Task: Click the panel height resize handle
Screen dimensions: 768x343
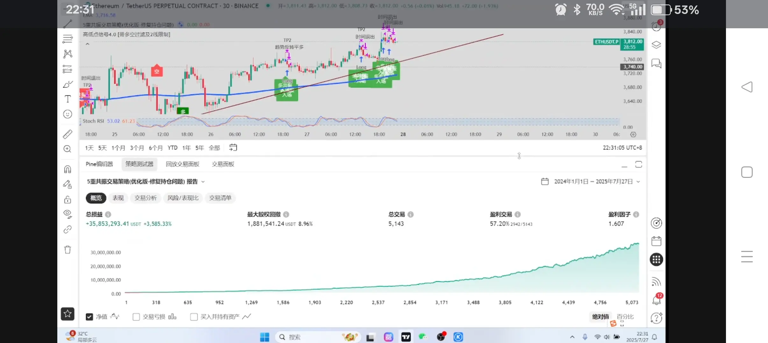Action: tap(519, 156)
